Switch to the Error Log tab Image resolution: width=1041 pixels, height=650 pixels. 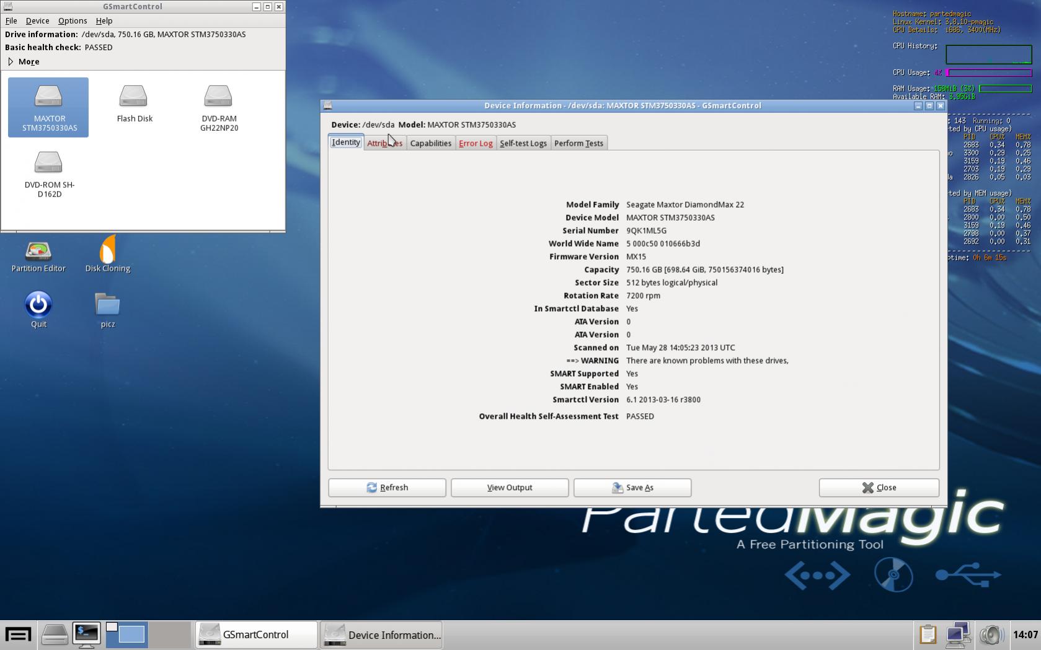click(x=476, y=143)
